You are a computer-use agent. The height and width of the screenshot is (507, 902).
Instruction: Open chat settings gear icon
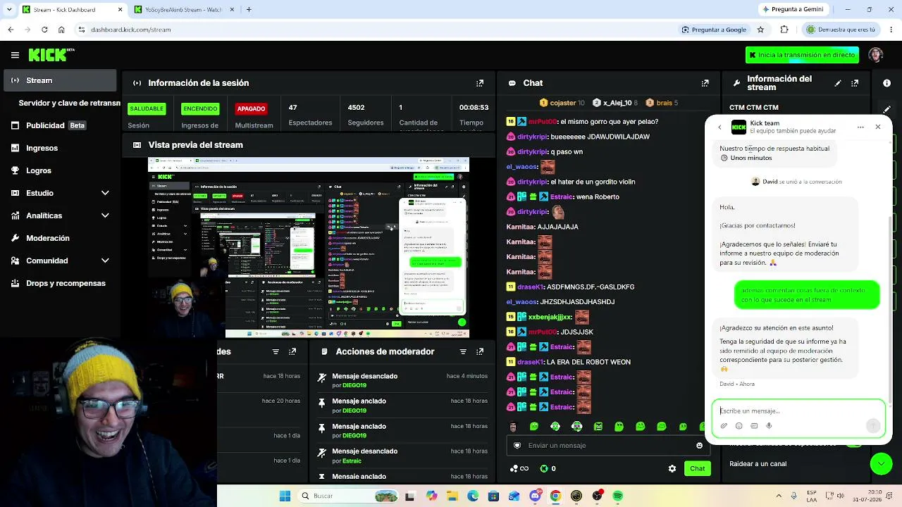click(x=672, y=469)
